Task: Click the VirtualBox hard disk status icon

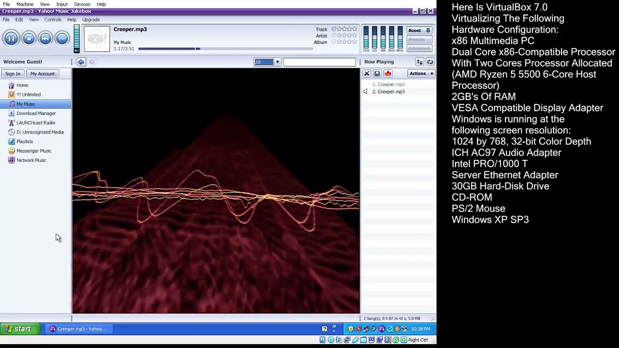Action: (323, 340)
